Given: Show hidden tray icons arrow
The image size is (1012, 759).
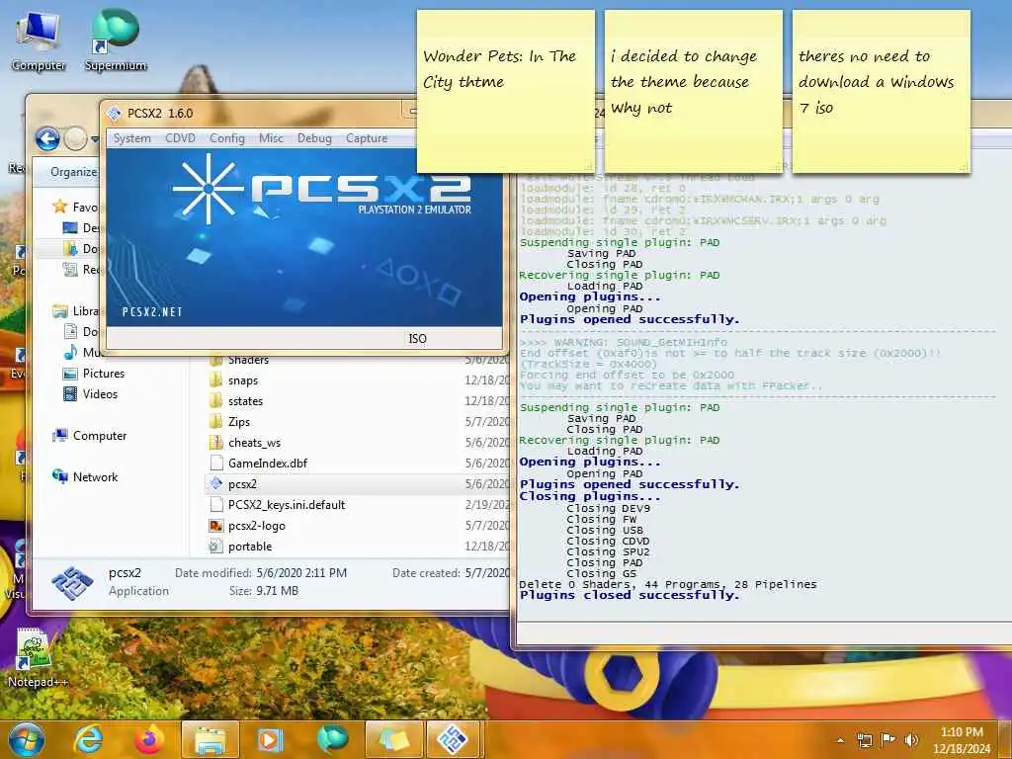Looking at the screenshot, I should 840,740.
